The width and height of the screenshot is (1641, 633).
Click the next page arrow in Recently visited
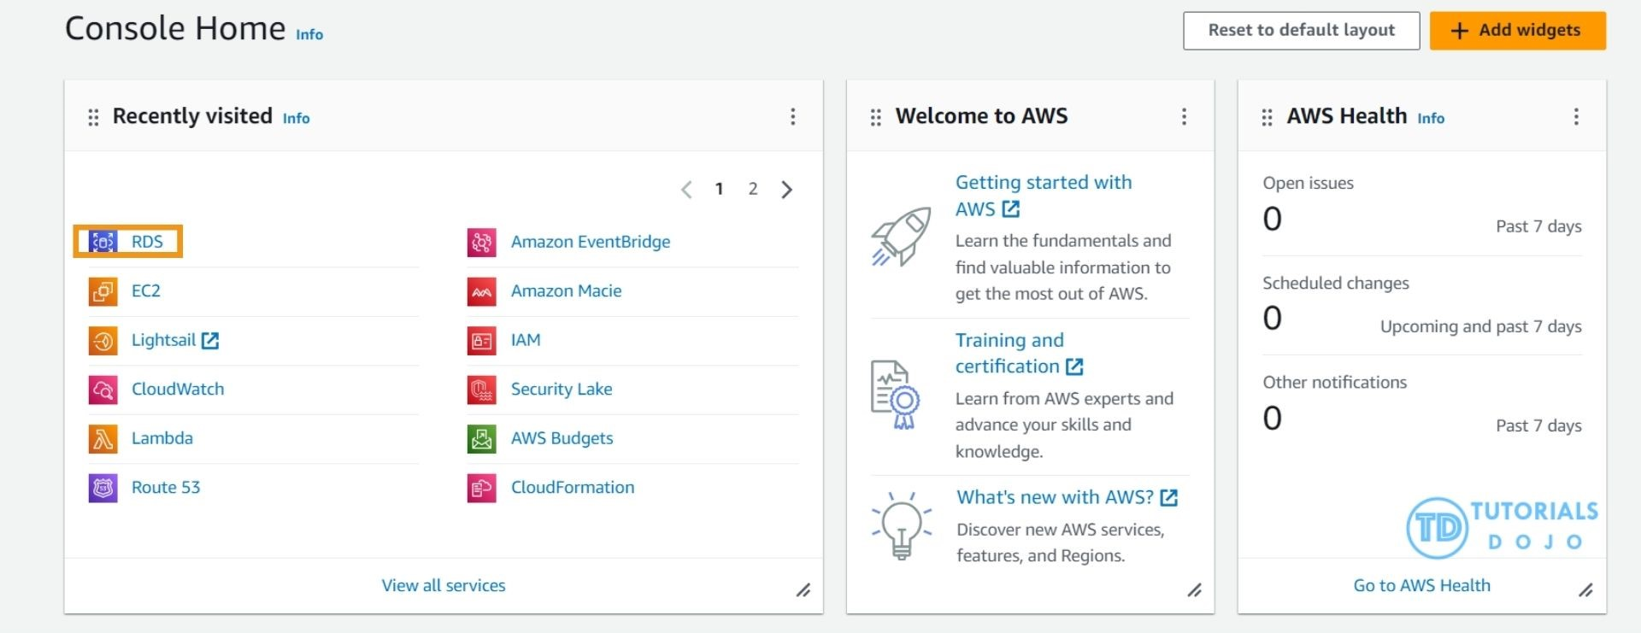pos(786,189)
